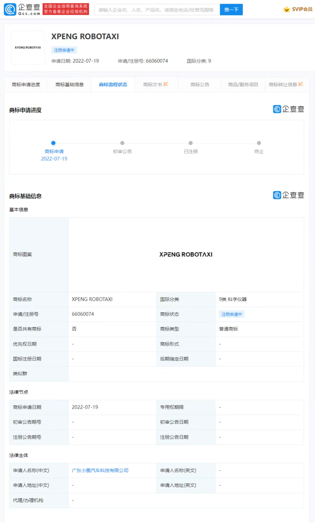Click the 注册申请中 status tag under title
This screenshot has height=523, width=315.
click(x=64, y=50)
